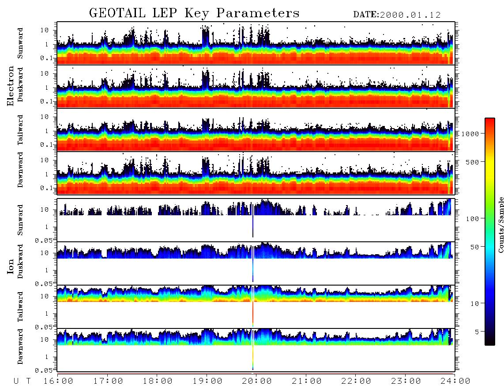Click the 18:00 time axis label
Screen dimensions: 504x389
coord(158,381)
